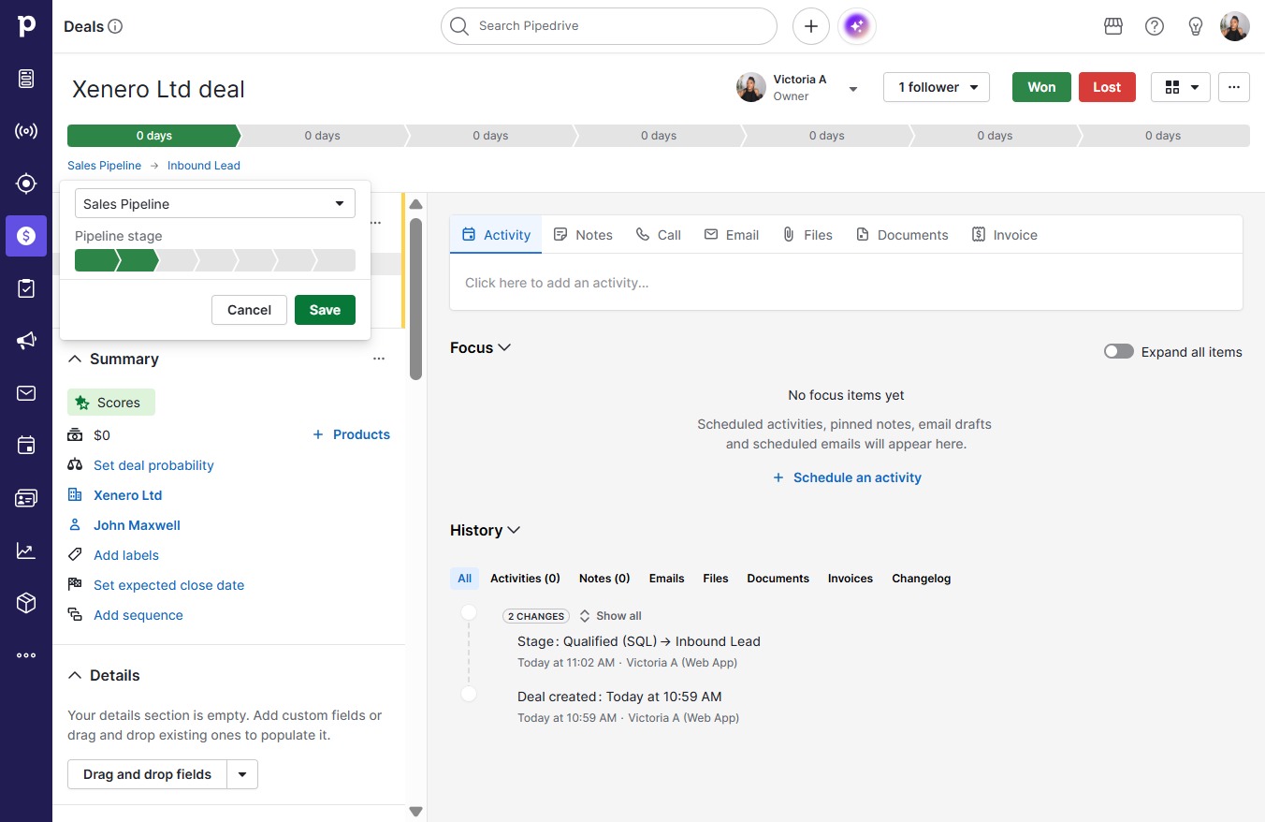Switch to the Email tab

click(x=732, y=235)
